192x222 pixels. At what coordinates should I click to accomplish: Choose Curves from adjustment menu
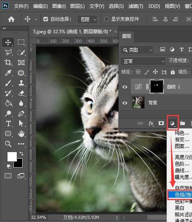point(182,170)
